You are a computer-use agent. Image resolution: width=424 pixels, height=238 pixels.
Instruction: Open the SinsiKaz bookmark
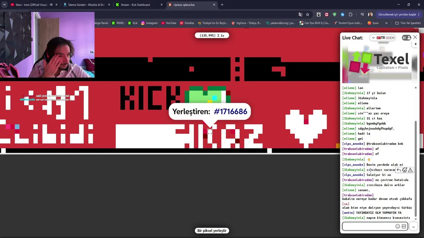point(187,23)
